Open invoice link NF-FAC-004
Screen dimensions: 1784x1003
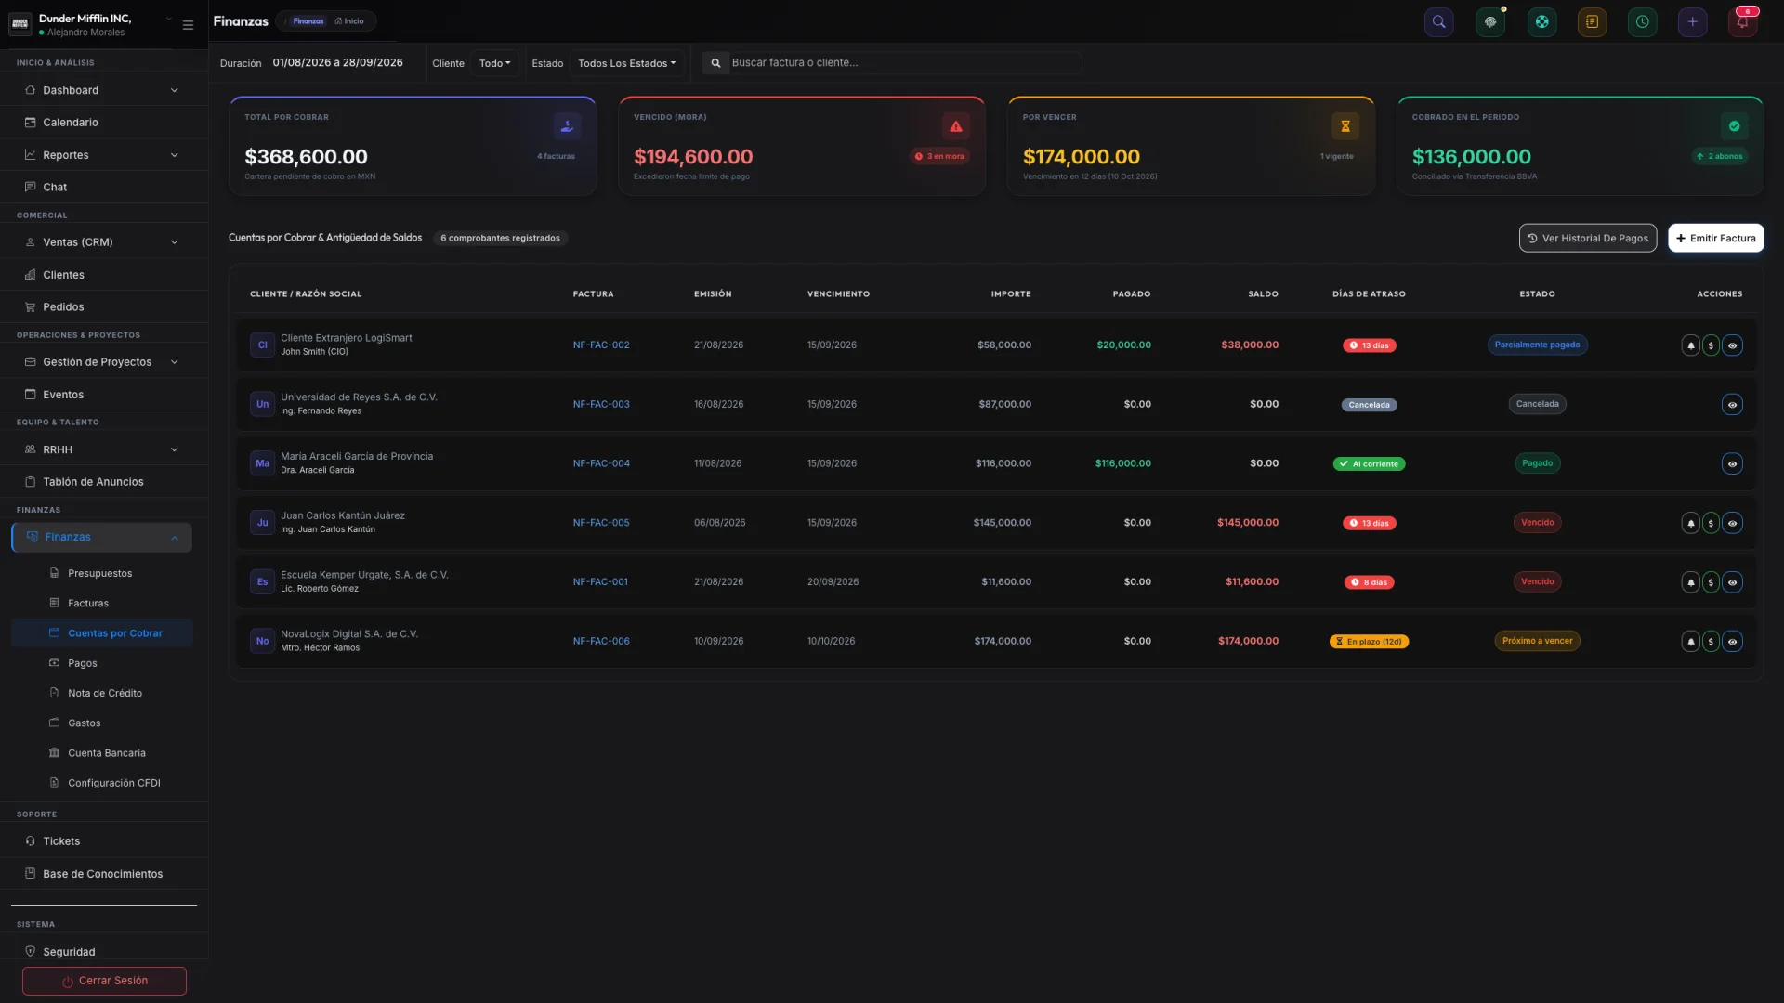601,464
